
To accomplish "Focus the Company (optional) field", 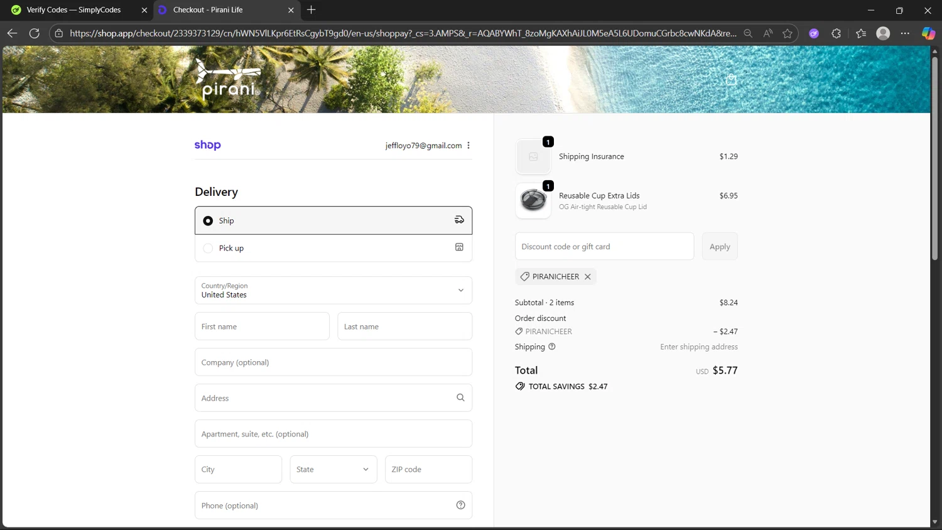I will click(x=333, y=362).
